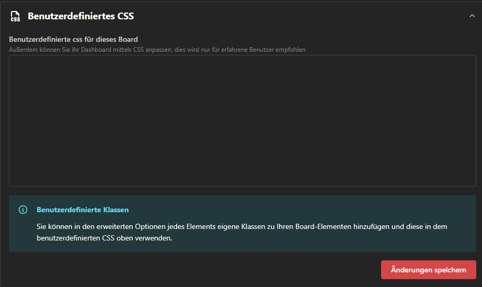Click the helper text starting with 'Außerdem können Sie'
This screenshot has height=287, width=482.
(x=157, y=50)
